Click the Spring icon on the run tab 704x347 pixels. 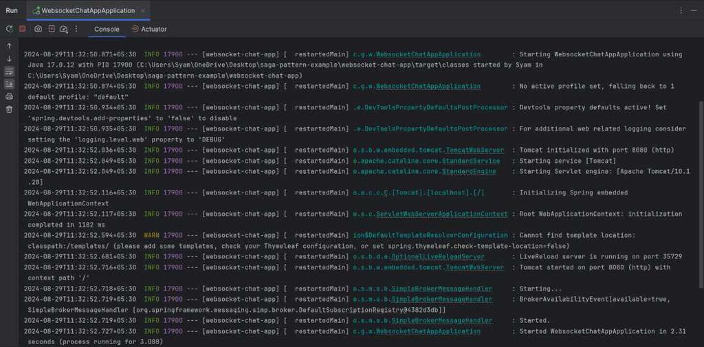(x=36, y=10)
